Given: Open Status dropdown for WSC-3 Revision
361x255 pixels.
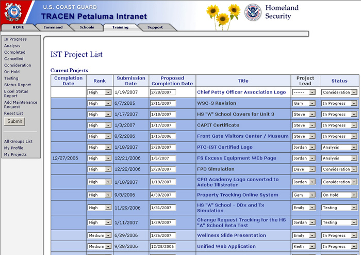Looking at the screenshot, I should 339,103.
